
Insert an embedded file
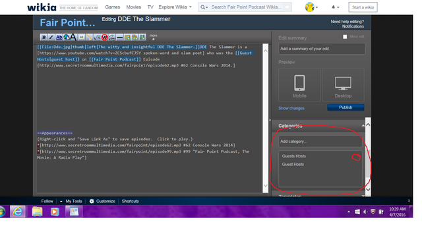click(x=82, y=38)
